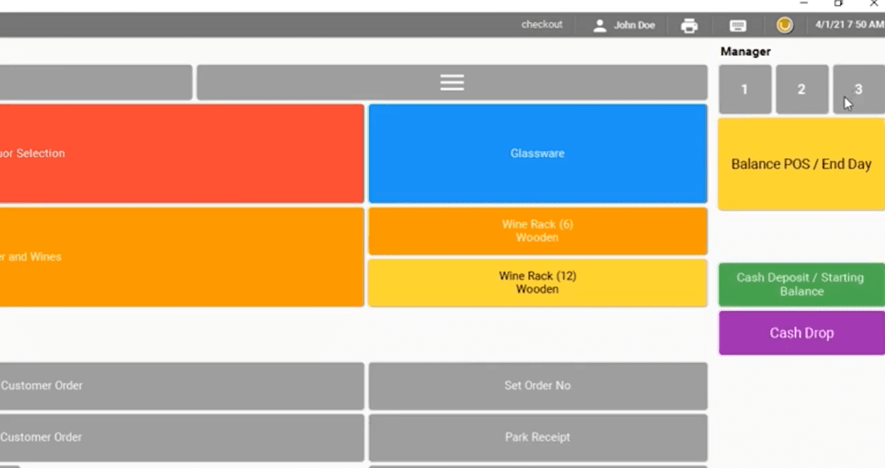885x468 pixels.
Task: Switch to Manager page 3
Action: pyautogui.click(x=858, y=89)
